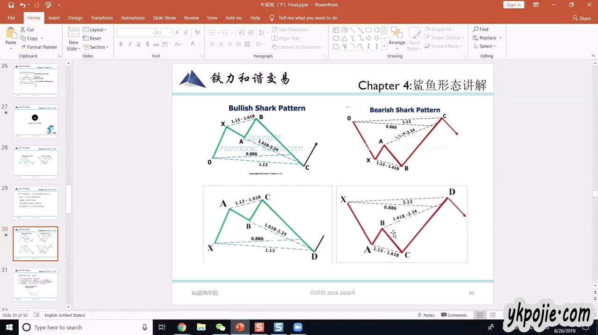Select slide 29 thumbnail in the panel

click(36, 202)
